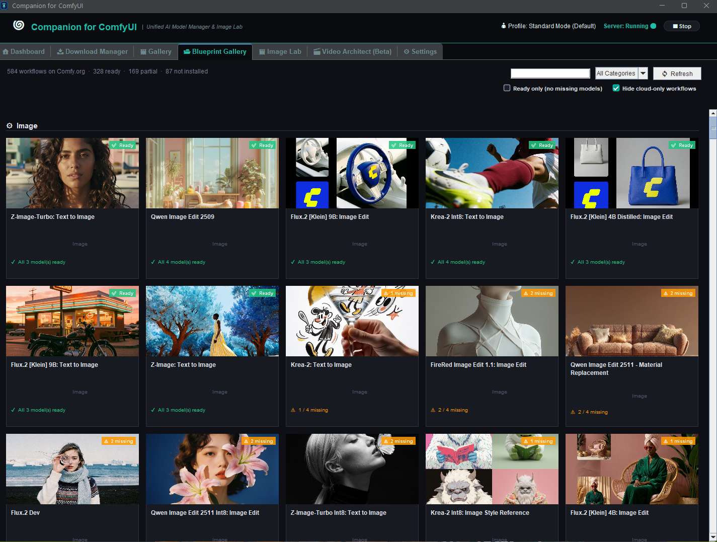Image resolution: width=717 pixels, height=542 pixels.
Task: Click the Ready badge on Z-Image: Text to Image
Action: [262, 293]
